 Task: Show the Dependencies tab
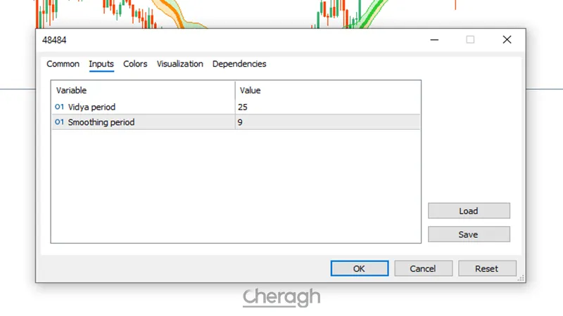(x=239, y=64)
